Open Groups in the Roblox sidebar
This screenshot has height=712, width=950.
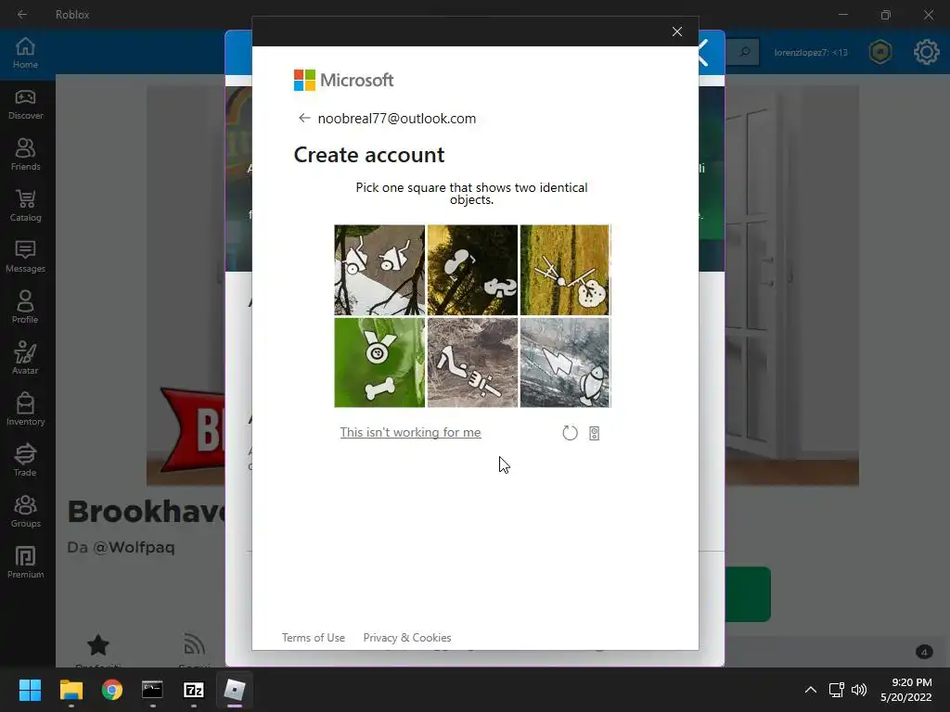tap(25, 512)
